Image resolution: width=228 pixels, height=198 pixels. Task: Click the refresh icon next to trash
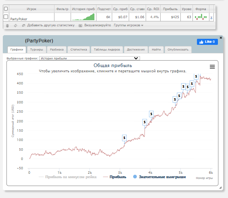tap(15, 25)
